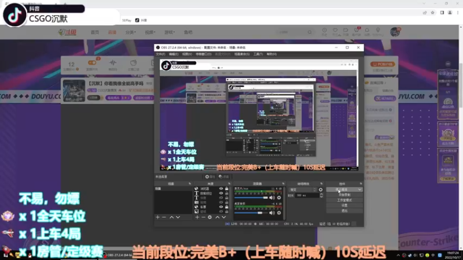Open the OBS 帮助(H) menu
This screenshot has width=463, height=260.
pos(271,54)
